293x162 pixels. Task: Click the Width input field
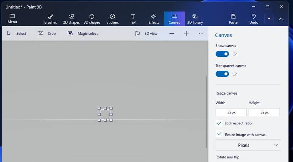point(231,112)
